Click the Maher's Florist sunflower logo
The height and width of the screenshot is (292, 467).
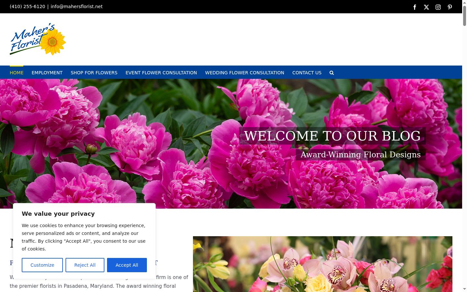coord(38,39)
